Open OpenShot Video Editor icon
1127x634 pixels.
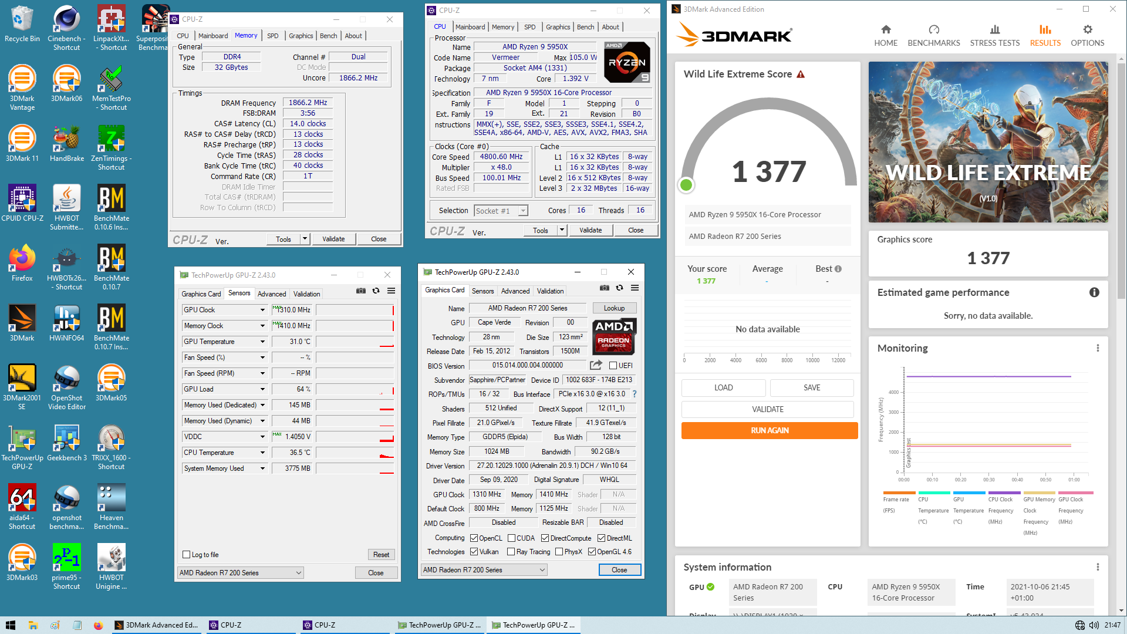66,387
